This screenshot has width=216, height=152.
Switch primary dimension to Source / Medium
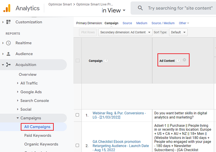[163, 23]
